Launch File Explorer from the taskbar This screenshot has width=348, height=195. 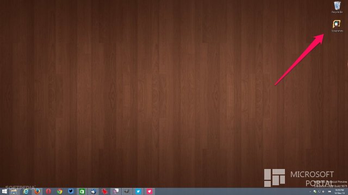point(14,191)
